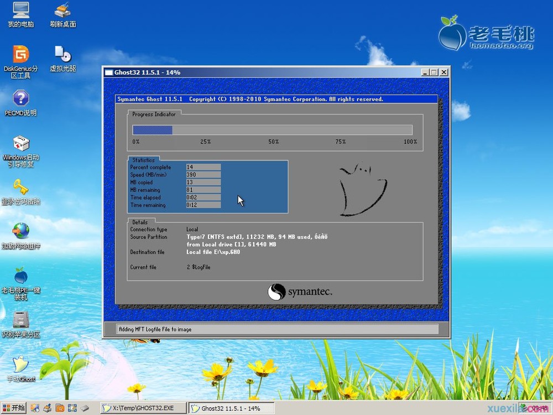Minimize the Ghost32 window
This screenshot has height=415, width=553.
coord(425,72)
